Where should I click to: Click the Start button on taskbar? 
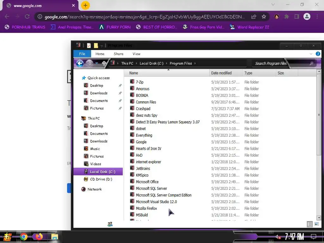click(8, 237)
